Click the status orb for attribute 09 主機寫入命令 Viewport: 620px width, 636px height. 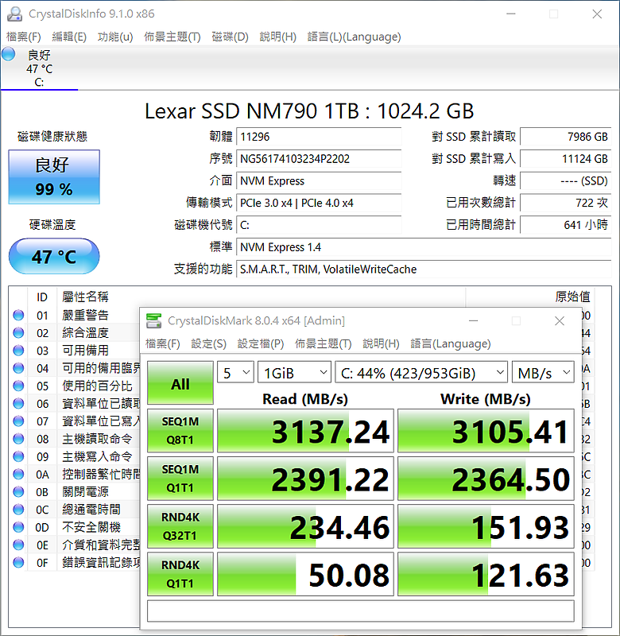18,456
